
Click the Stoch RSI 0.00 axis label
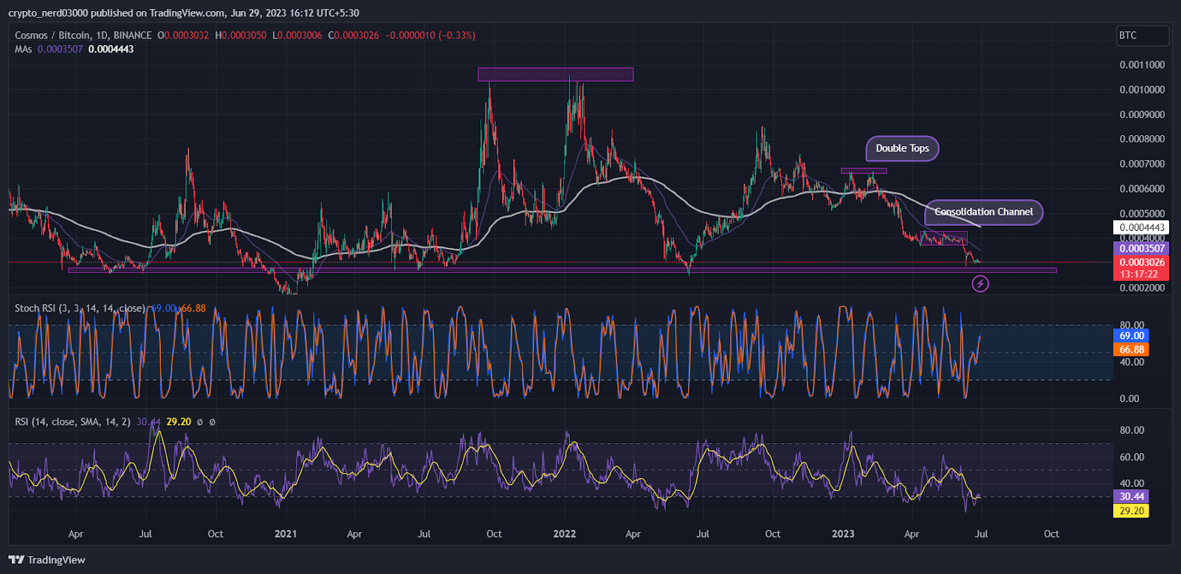[1129, 398]
